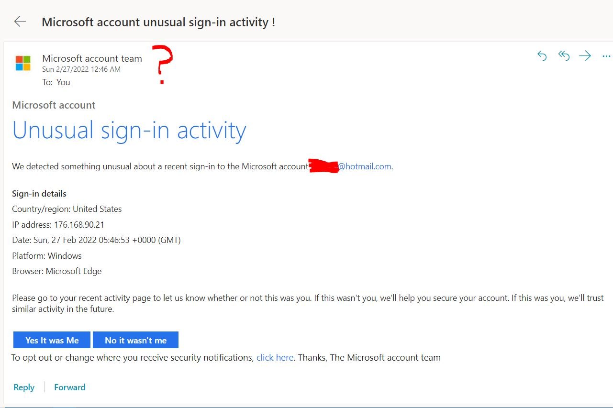Click the sender name 'Microsoft account team'

coord(92,58)
